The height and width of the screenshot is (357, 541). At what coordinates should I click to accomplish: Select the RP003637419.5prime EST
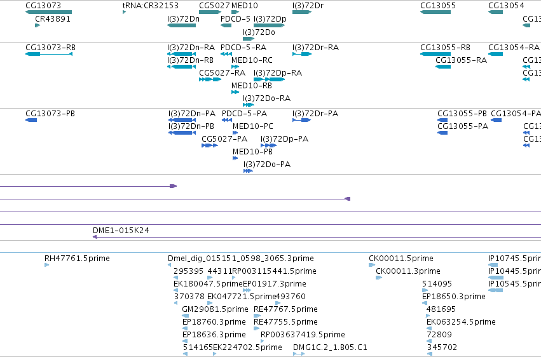pyautogui.click(x=262, y=342)
